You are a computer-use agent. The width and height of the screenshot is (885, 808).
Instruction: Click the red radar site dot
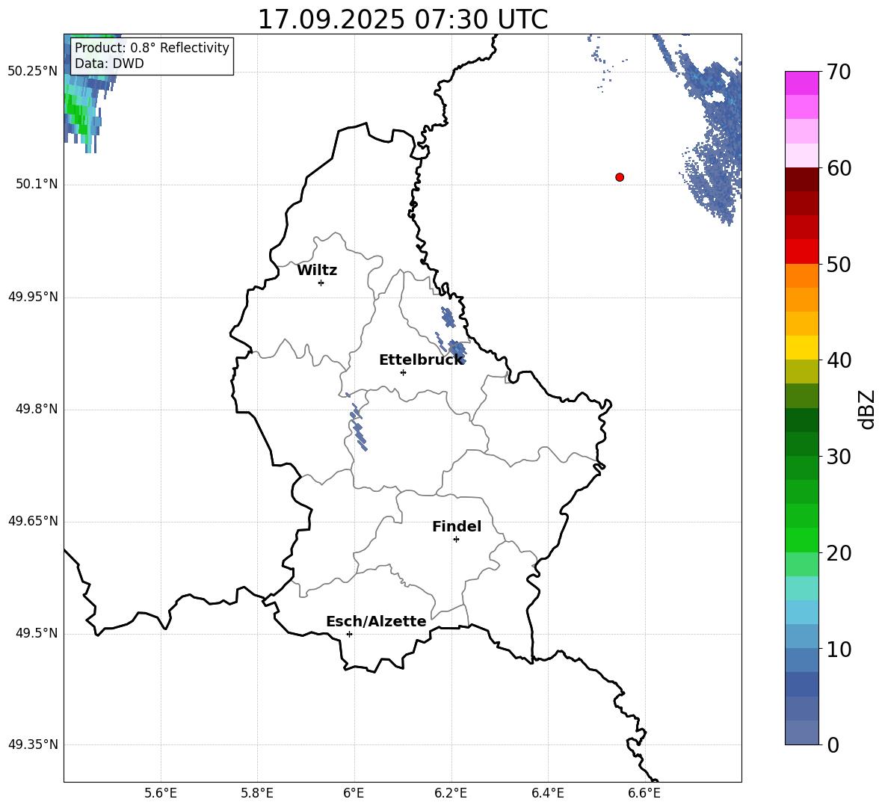click(x=620, y=177)
